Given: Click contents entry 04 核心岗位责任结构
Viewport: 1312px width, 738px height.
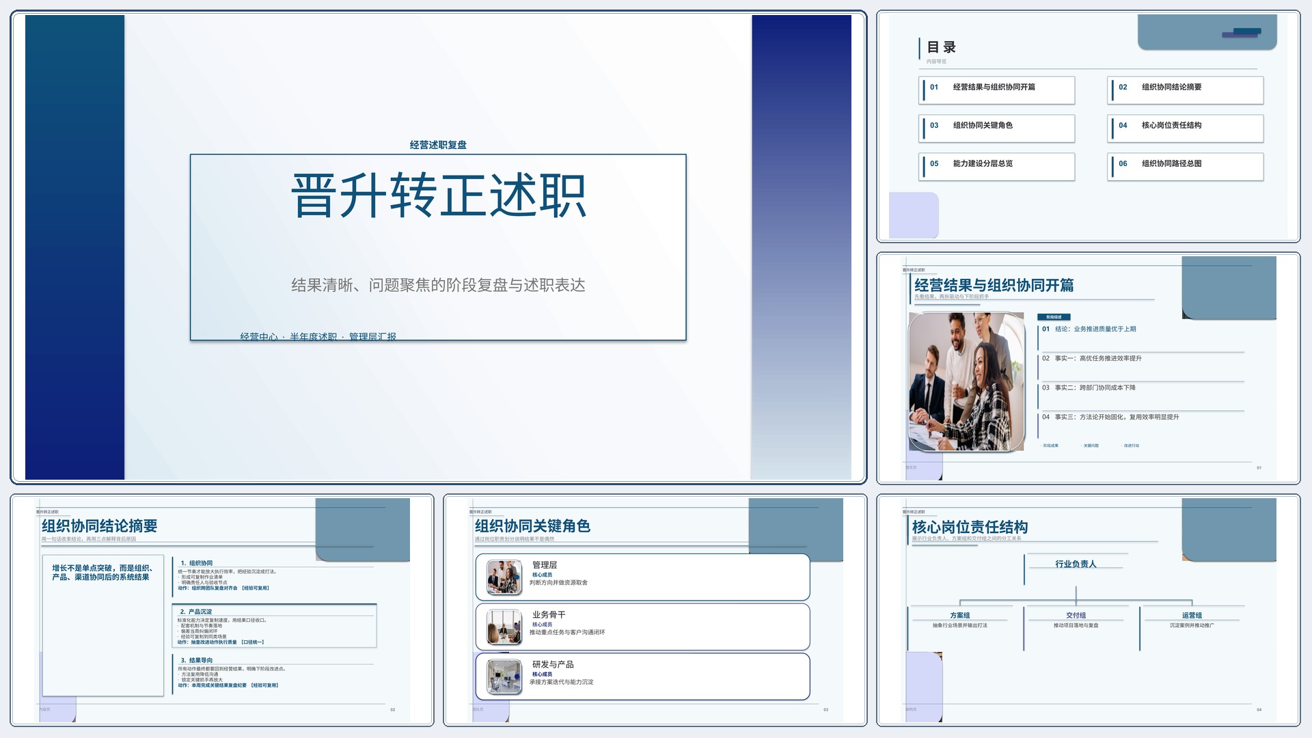Looking at the screenshot, I should pos(1186,128).
